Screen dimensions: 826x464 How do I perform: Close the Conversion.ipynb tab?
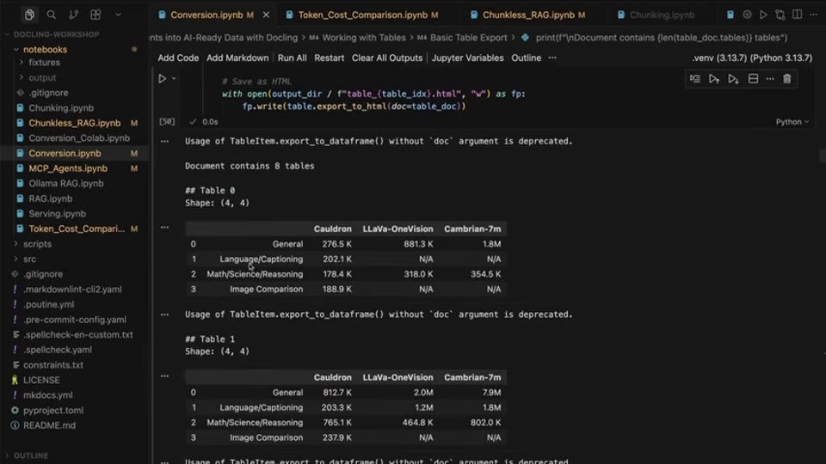click(x=266, y=15)
